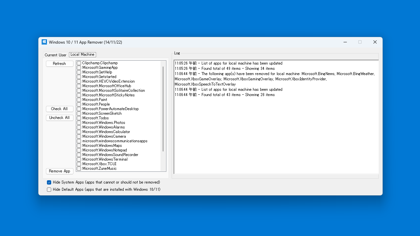Click the App Remover title bar icon

44,42
